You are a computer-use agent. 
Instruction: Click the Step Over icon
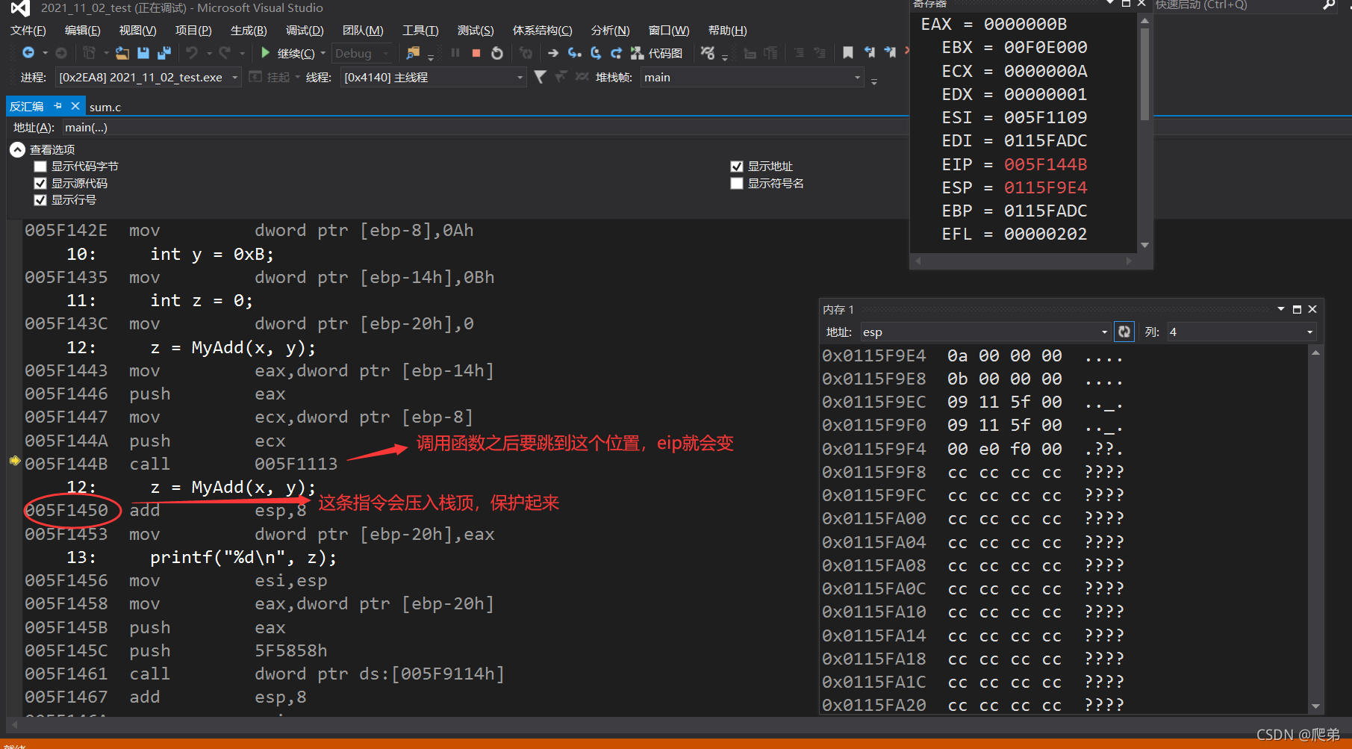pos(595,53)
